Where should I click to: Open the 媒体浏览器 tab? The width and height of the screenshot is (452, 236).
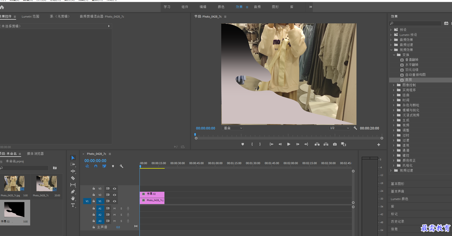coord(35,154)
